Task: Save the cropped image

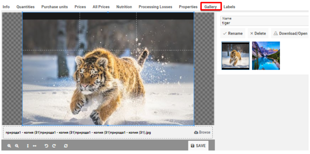Action: [x=198, y=146]
